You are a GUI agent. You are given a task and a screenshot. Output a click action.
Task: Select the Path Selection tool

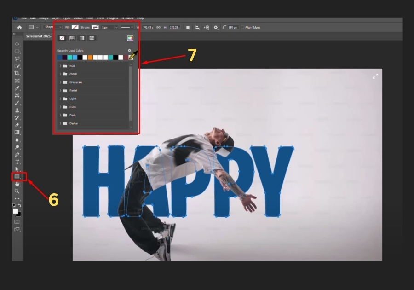(x=17, y=169)
